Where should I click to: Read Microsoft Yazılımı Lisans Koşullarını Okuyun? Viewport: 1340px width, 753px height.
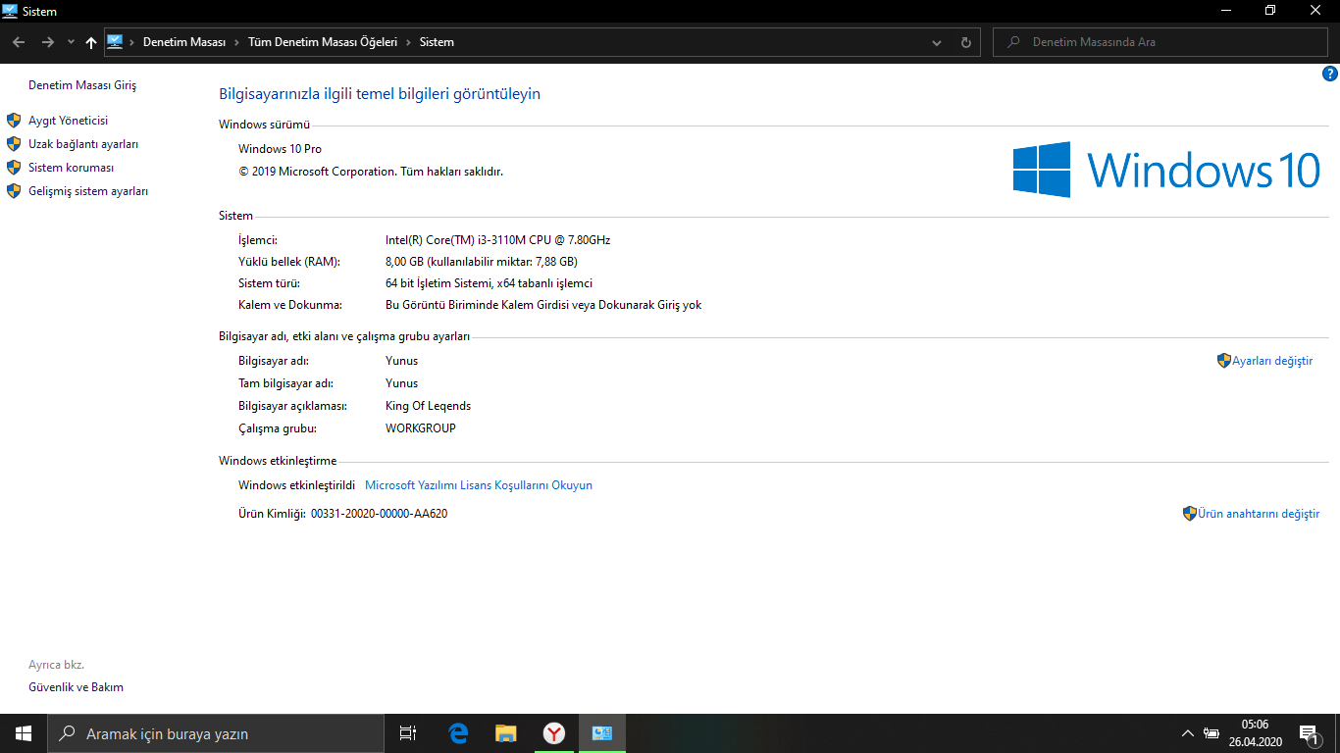coord(479,485)
